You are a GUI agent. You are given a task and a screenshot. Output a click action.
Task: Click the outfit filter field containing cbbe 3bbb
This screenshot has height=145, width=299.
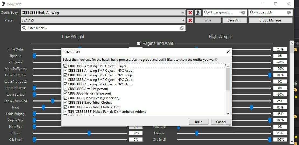pos(270,13)
